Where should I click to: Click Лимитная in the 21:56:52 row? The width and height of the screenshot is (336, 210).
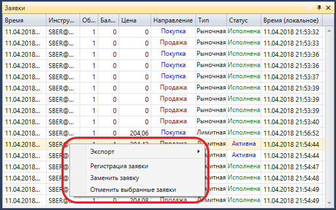212,132
